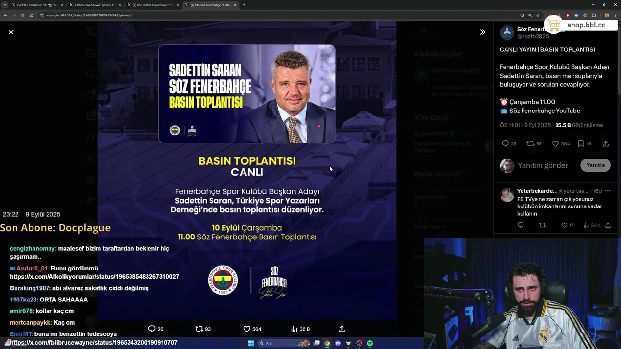Select the active 'X'te Söz Fenerbahçe' tab
The height and width of the screenshot is (349, 621).
click(x=210, y=5)
